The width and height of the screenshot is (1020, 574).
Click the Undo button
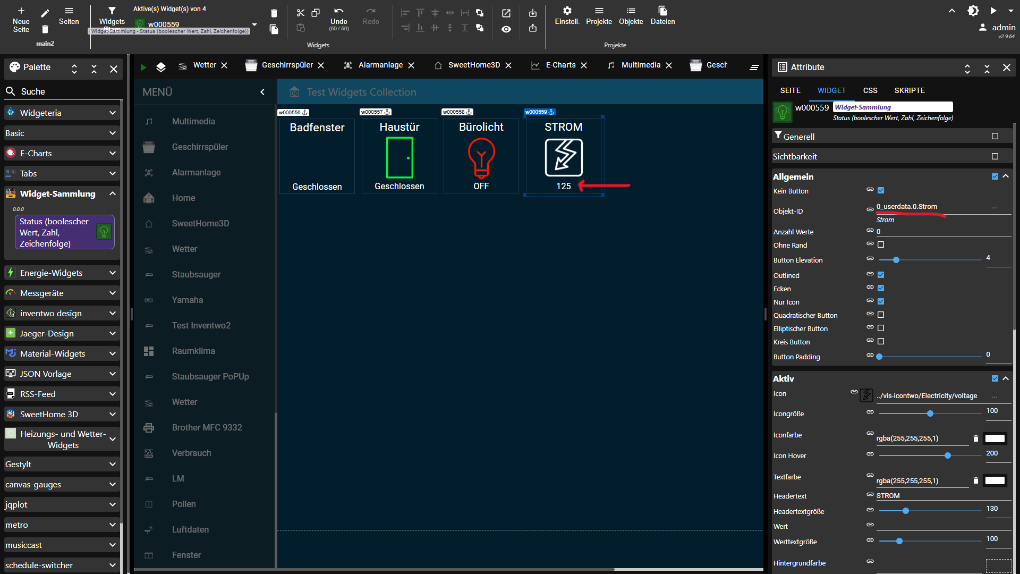339,18
